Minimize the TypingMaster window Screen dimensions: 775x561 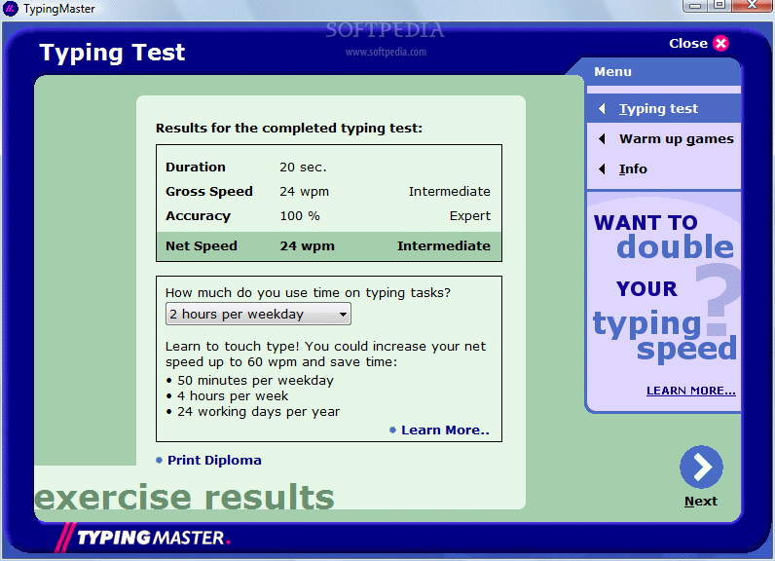click(695, 5)
